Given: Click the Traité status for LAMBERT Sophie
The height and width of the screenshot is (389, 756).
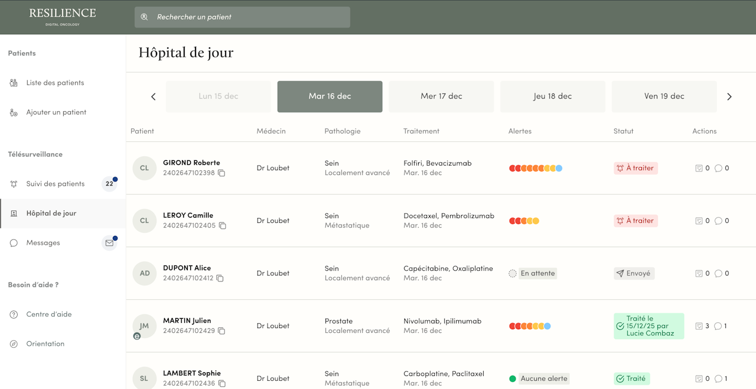Looking at the screenshot, I should click(x=631, y=378).
